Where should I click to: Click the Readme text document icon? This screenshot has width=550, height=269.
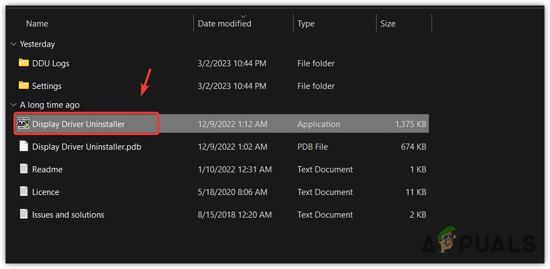(23, 169)
